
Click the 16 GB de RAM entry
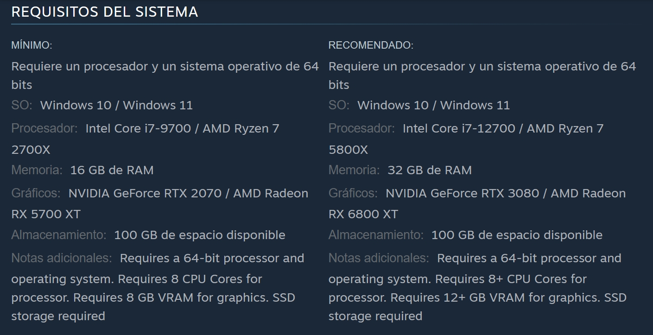pos(112,170)
